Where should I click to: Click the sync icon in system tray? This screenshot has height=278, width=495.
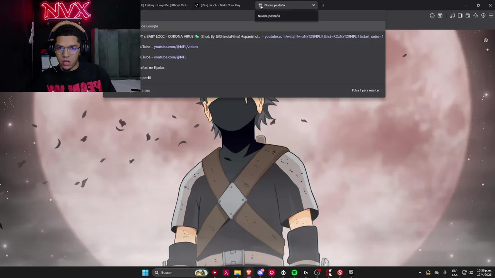tap(428, 273)
